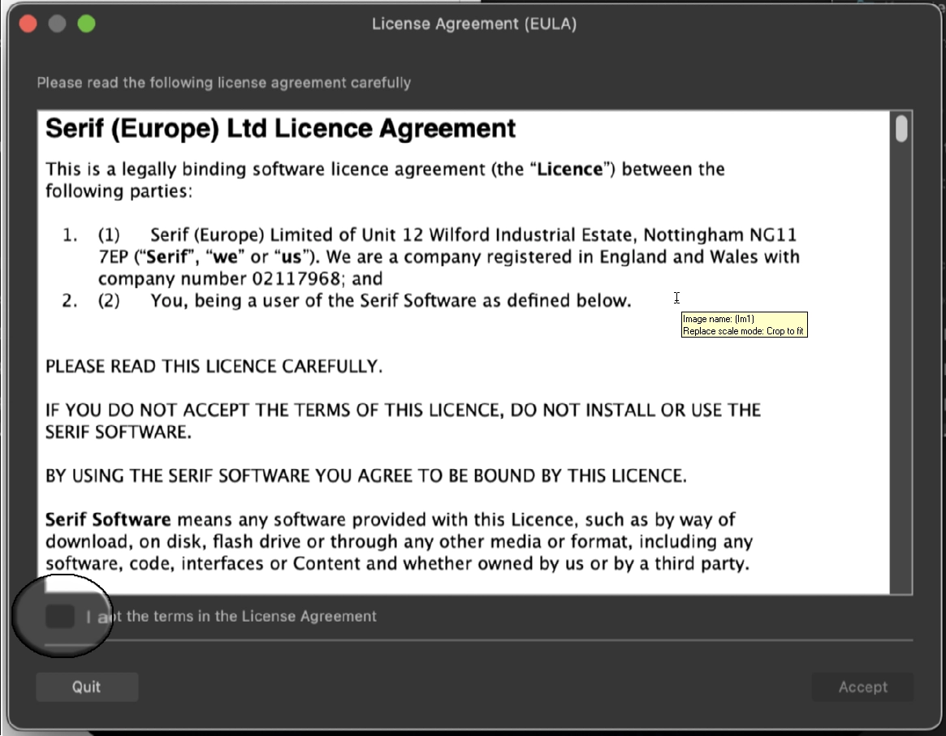The image size is (946, 736).
Task: Close the License Agreement window with red button
Action: point(28,24)
